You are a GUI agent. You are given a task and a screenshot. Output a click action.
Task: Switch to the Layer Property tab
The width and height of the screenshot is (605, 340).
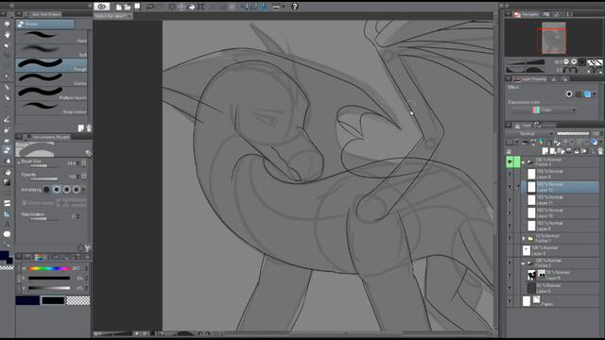pyautogui.click(x=530, y=79)
